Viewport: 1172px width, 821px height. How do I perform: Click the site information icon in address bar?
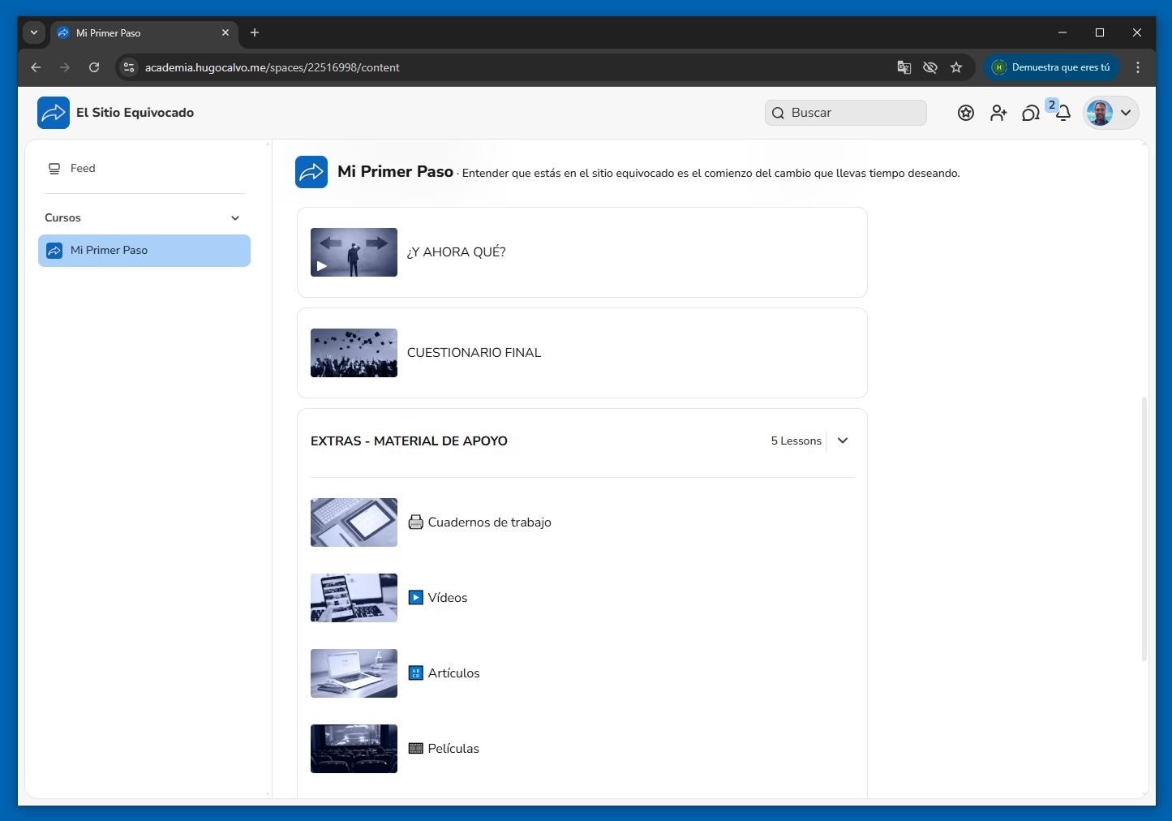point(129,67)
